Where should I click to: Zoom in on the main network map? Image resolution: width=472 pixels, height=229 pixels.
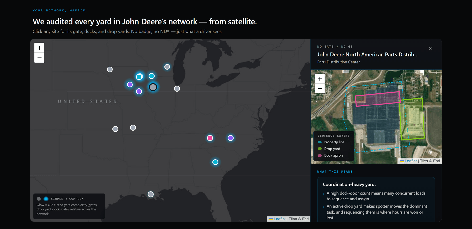click(39, 48)
